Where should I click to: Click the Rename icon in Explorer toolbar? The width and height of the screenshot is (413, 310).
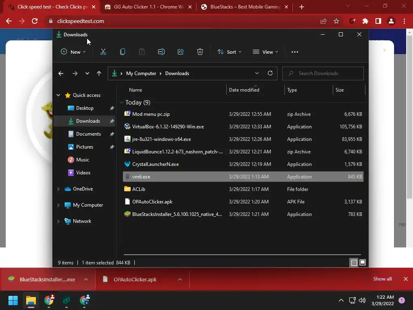[161, 52]
